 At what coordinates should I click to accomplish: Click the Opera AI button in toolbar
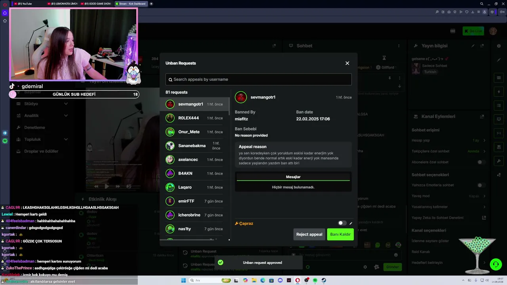tap(502, 12)
